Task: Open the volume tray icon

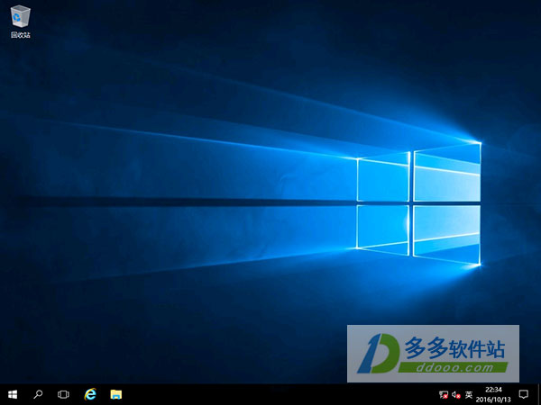Action: [456, 395]
